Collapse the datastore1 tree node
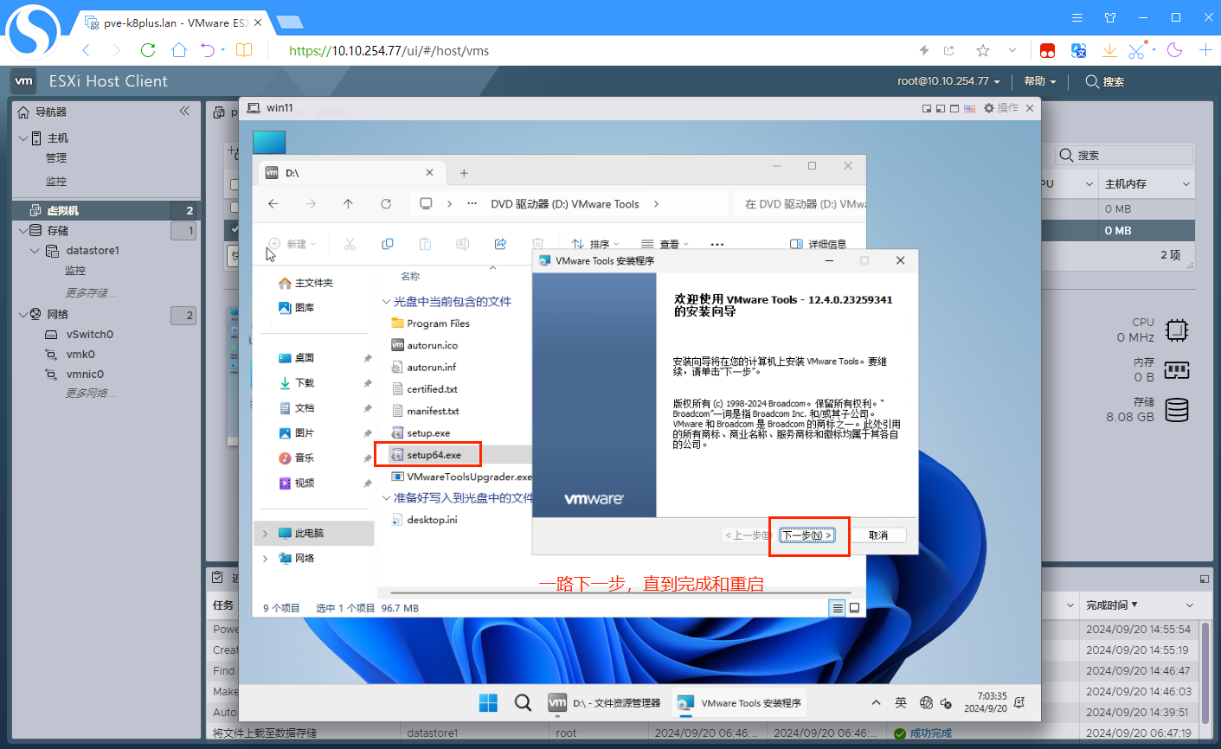1221x749 pixels. (x=35, y=251)
